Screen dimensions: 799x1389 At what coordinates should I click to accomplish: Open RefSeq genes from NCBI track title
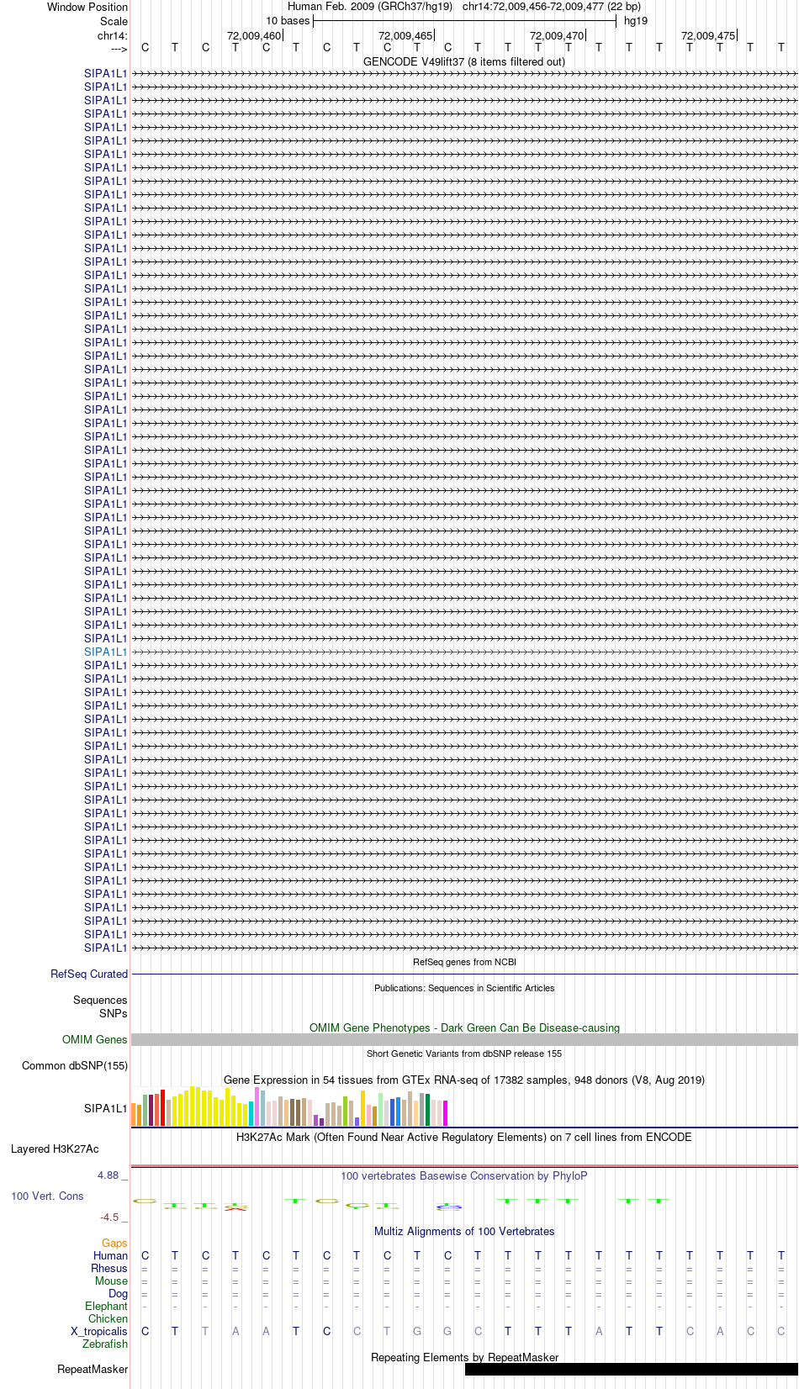[x=464, y=962]
